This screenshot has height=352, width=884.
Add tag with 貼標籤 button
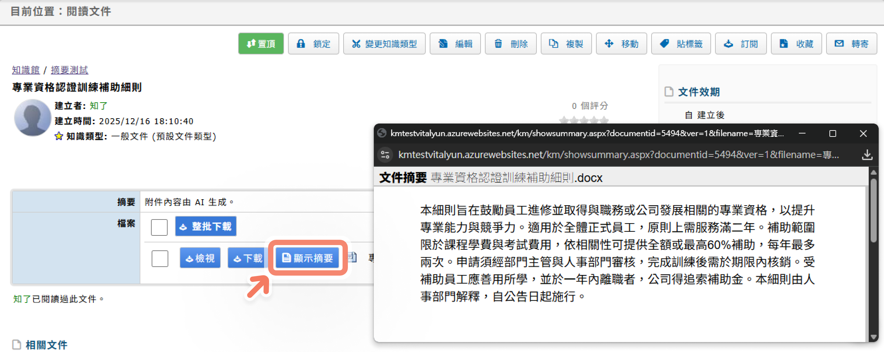pos(681,44)
